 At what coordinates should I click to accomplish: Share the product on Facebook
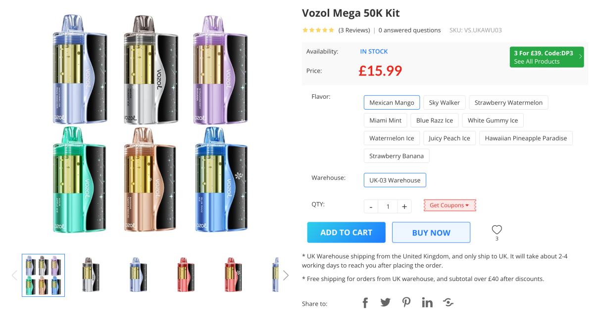(x=365, y=302)
